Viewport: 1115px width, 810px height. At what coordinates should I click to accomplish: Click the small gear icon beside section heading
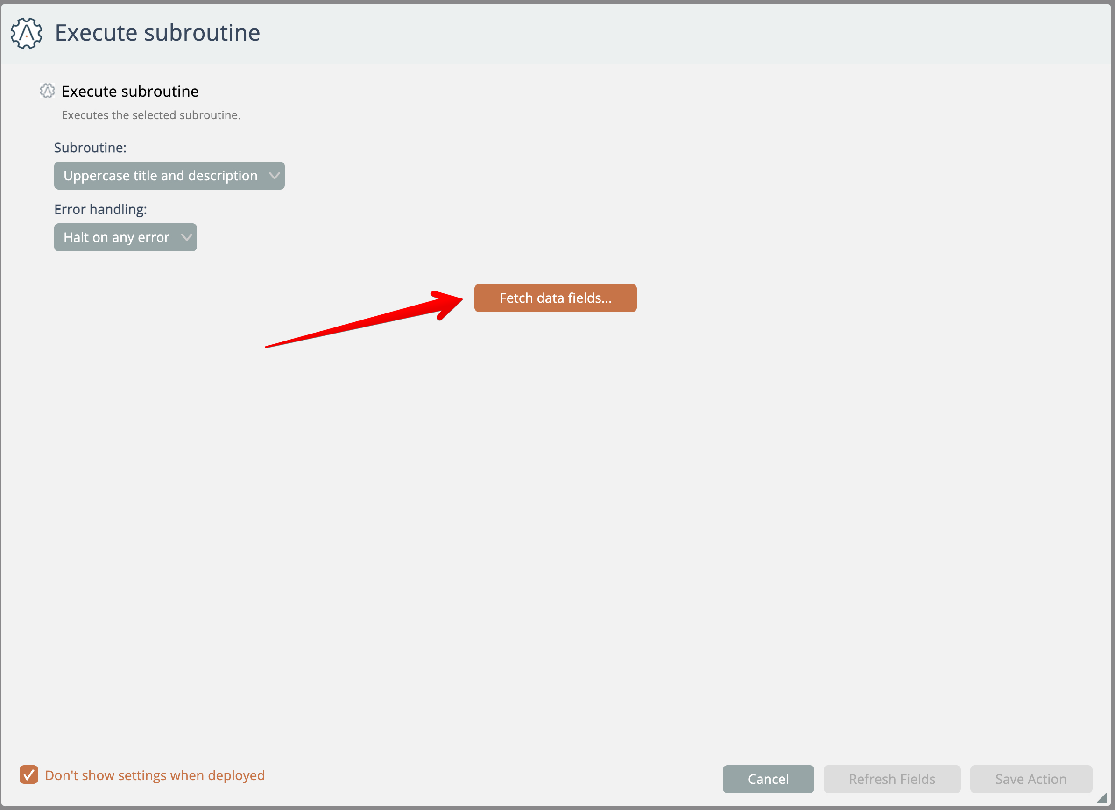47,91
